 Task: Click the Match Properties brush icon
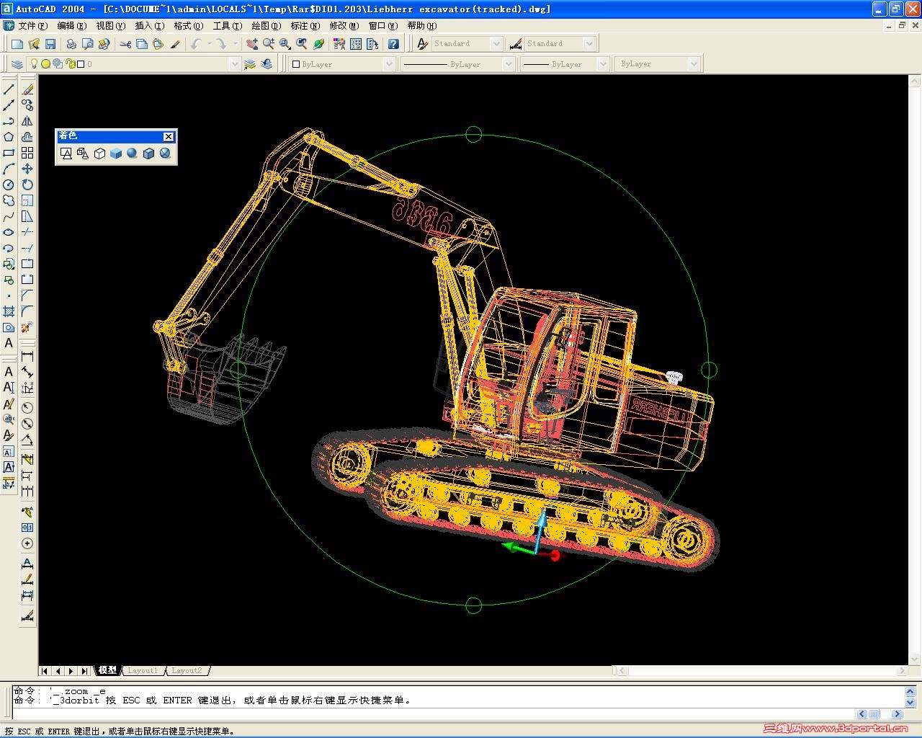pos(175,44)
